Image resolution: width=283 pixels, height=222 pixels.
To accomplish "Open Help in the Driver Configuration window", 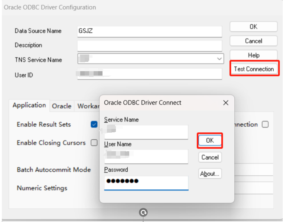I will 253,55.
